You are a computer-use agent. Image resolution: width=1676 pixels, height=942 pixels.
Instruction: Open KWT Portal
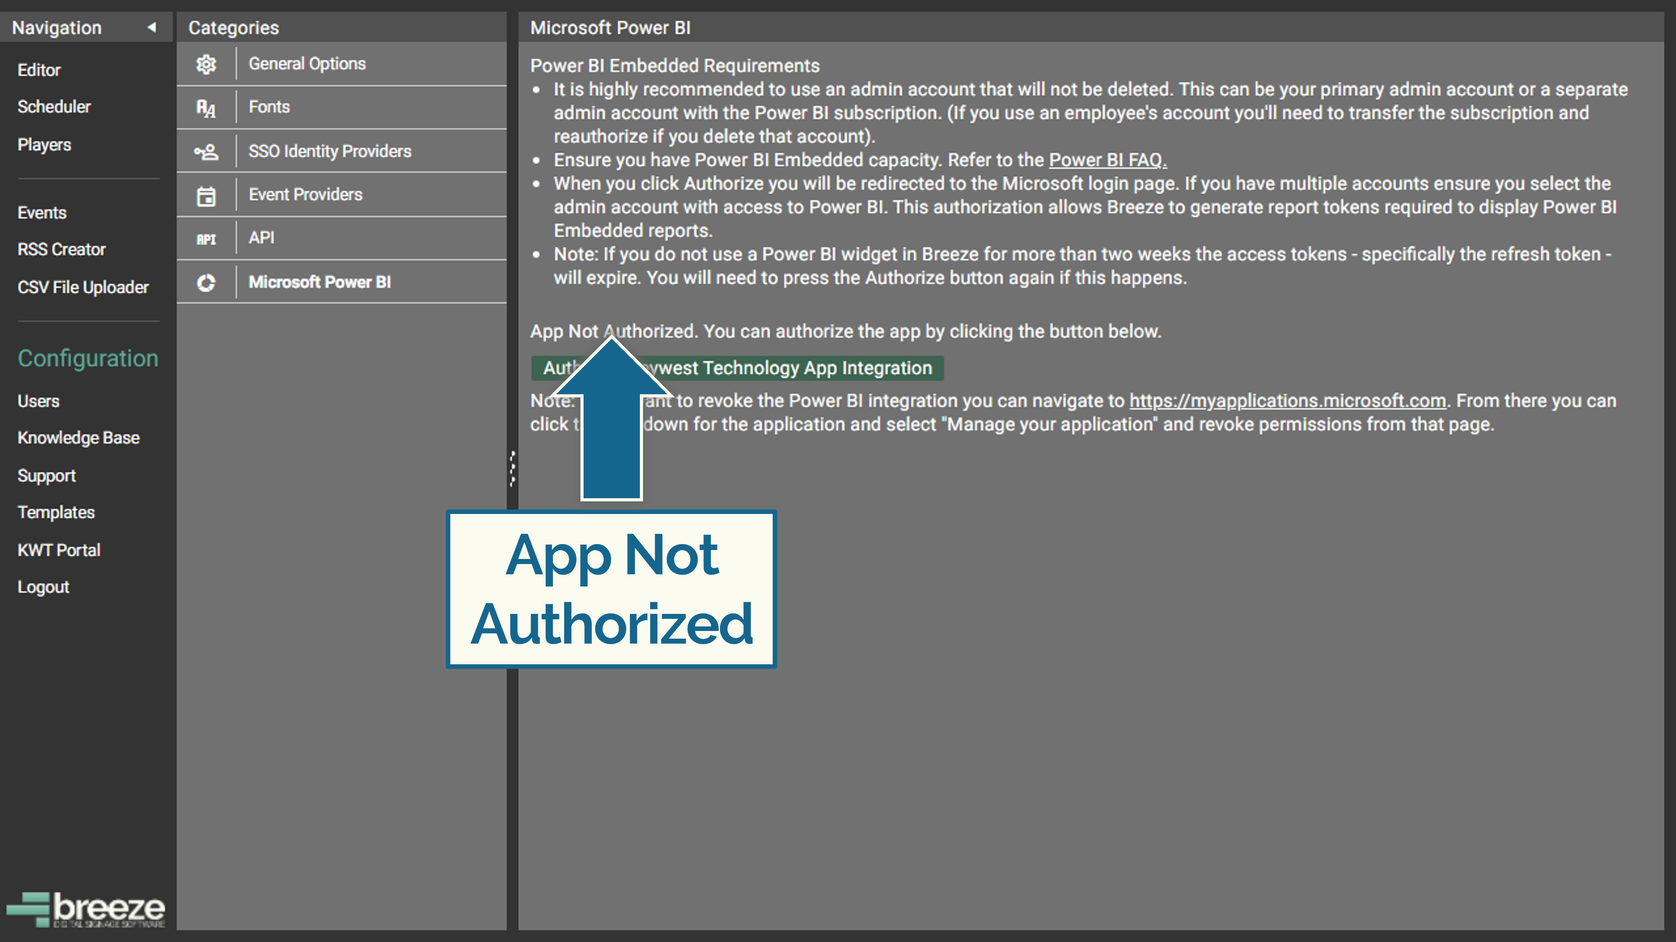(x=59, y=550)
